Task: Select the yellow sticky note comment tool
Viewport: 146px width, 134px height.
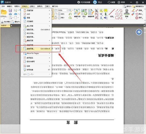Action: (106, 10)
